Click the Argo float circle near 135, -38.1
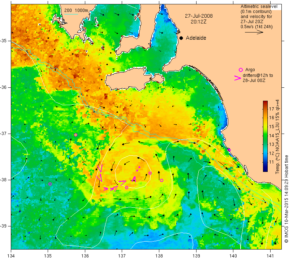 pos(50,184)
